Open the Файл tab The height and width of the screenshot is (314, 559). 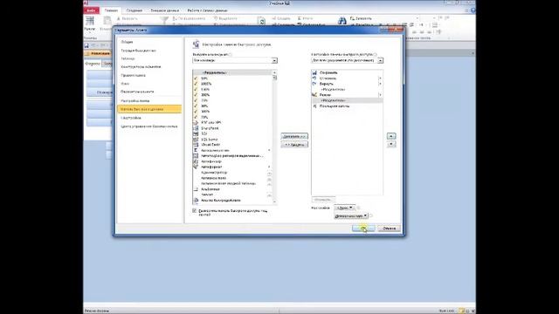[x=91, y=10]
